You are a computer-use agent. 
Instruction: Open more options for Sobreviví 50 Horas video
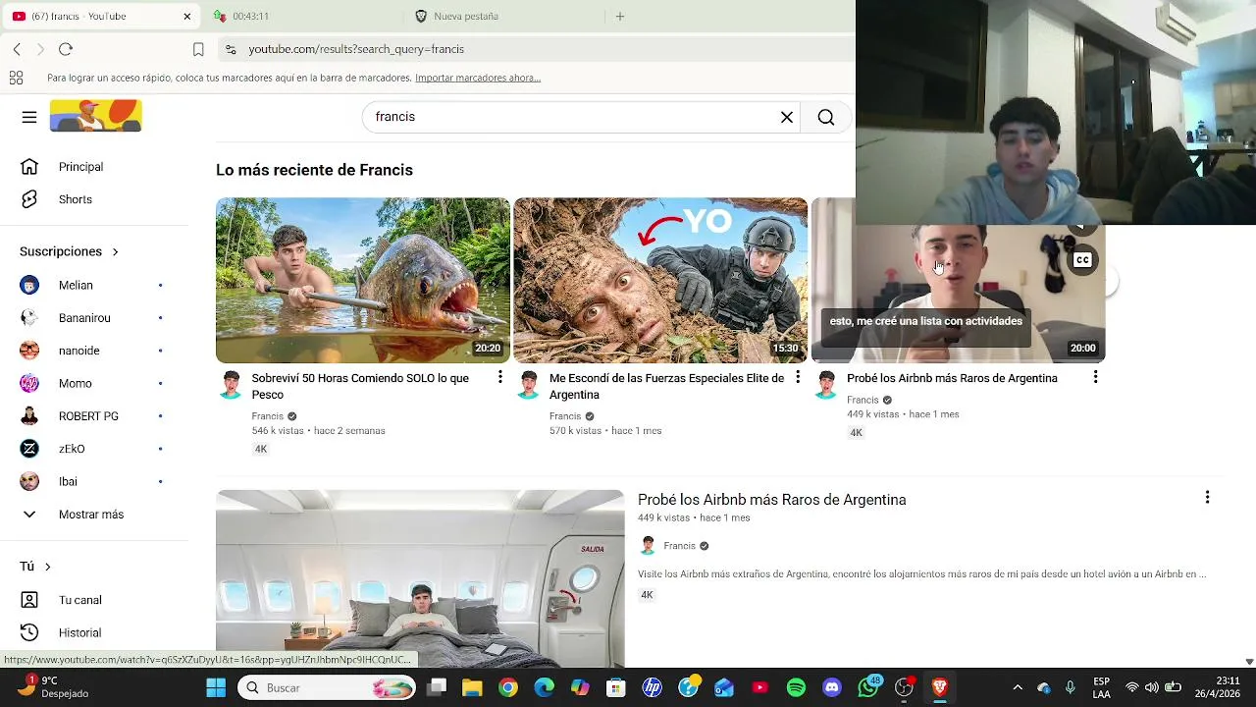pyautogui.click(x=499, y=378)
